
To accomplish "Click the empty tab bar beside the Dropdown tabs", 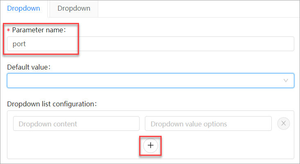I will (x=196, y=8).
